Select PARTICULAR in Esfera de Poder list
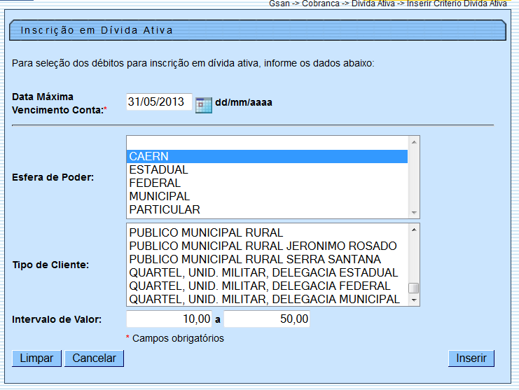Screen dimensions: 519x390 [266, 210]
